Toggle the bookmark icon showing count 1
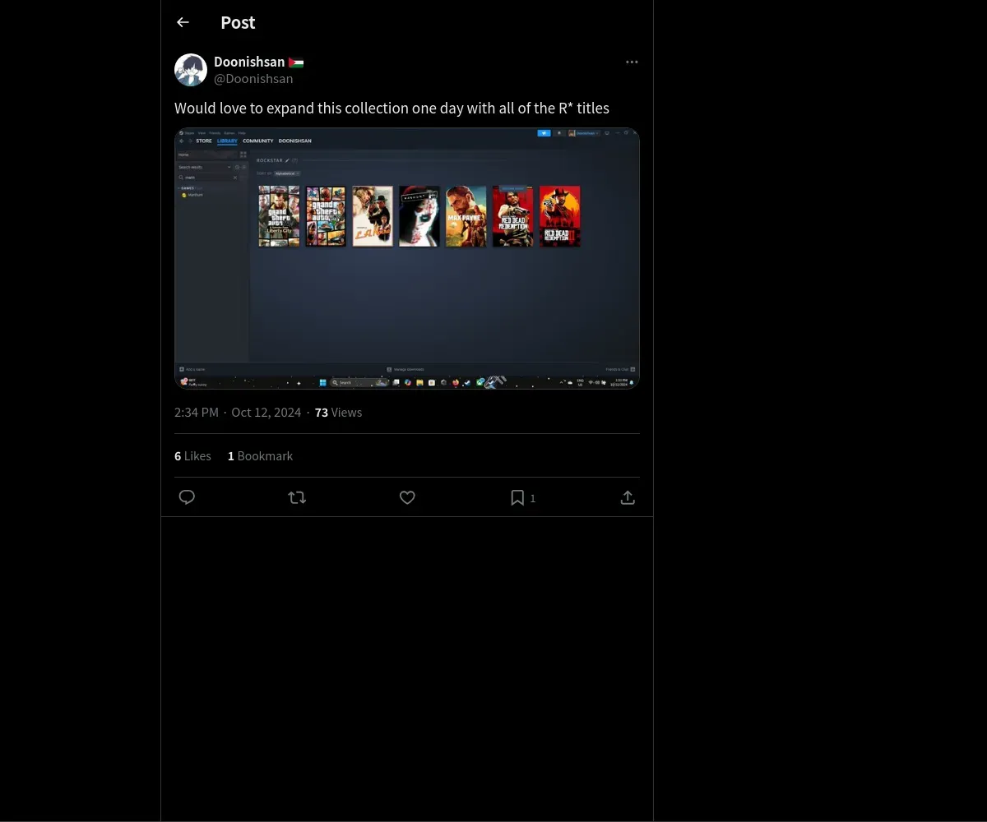This screenshot has height=822, width=987. pos(523,497)
